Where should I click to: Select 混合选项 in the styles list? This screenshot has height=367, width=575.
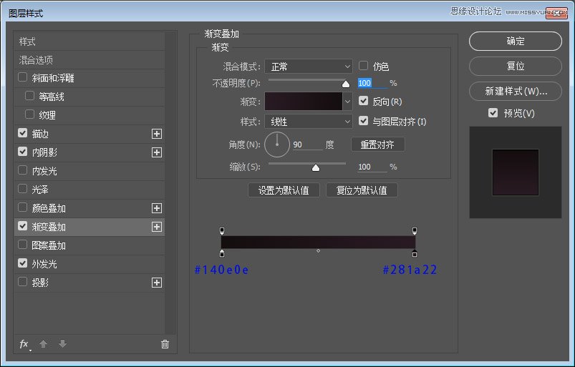36,60
